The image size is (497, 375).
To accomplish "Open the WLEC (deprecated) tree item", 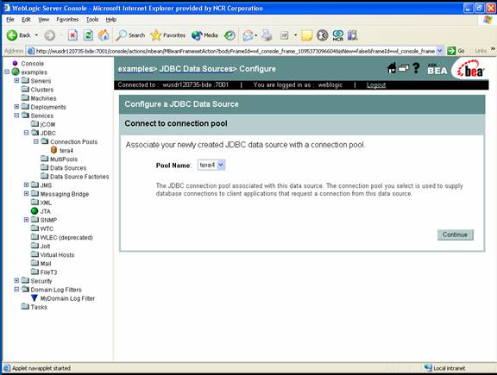I will pyautogui.click(x=66, y=237).
